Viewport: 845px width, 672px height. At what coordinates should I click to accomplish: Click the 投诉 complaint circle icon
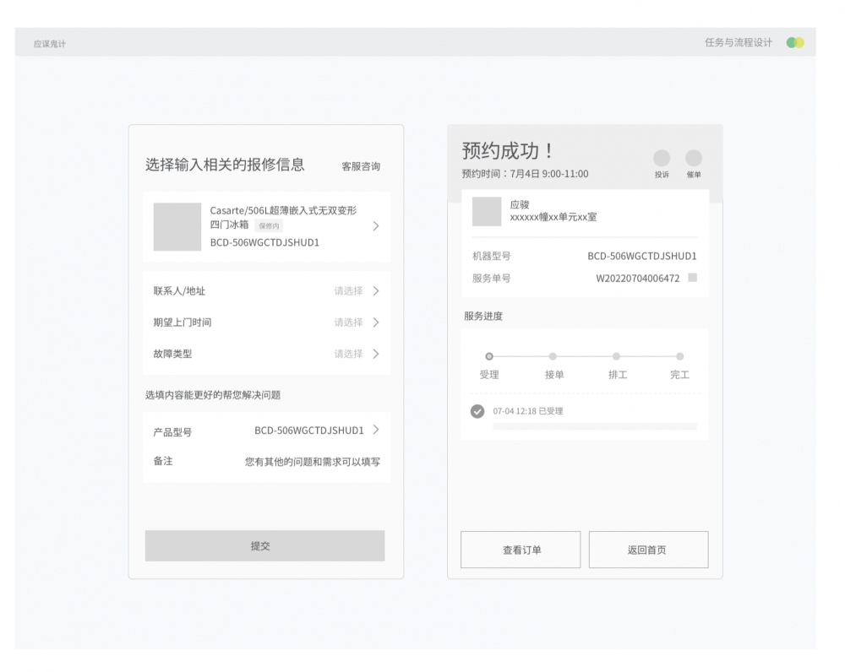662,159
